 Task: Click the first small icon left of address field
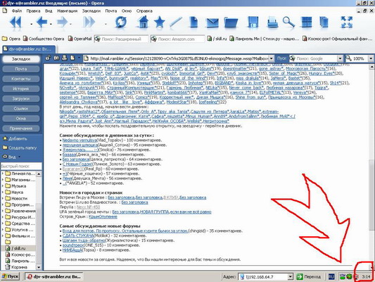48,58
